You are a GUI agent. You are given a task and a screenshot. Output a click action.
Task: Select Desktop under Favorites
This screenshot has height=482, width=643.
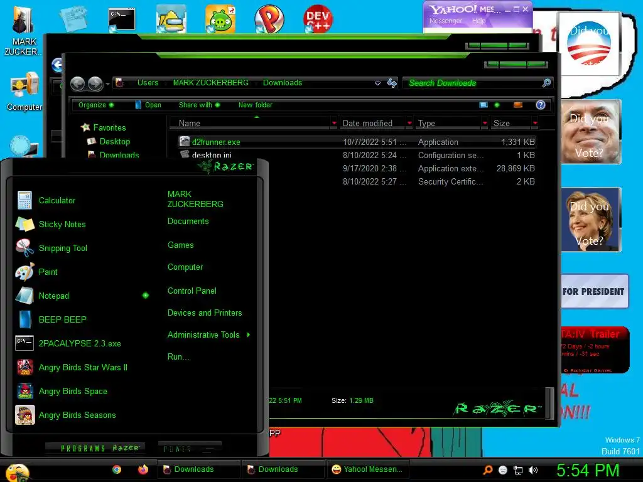tap(114, 141)
